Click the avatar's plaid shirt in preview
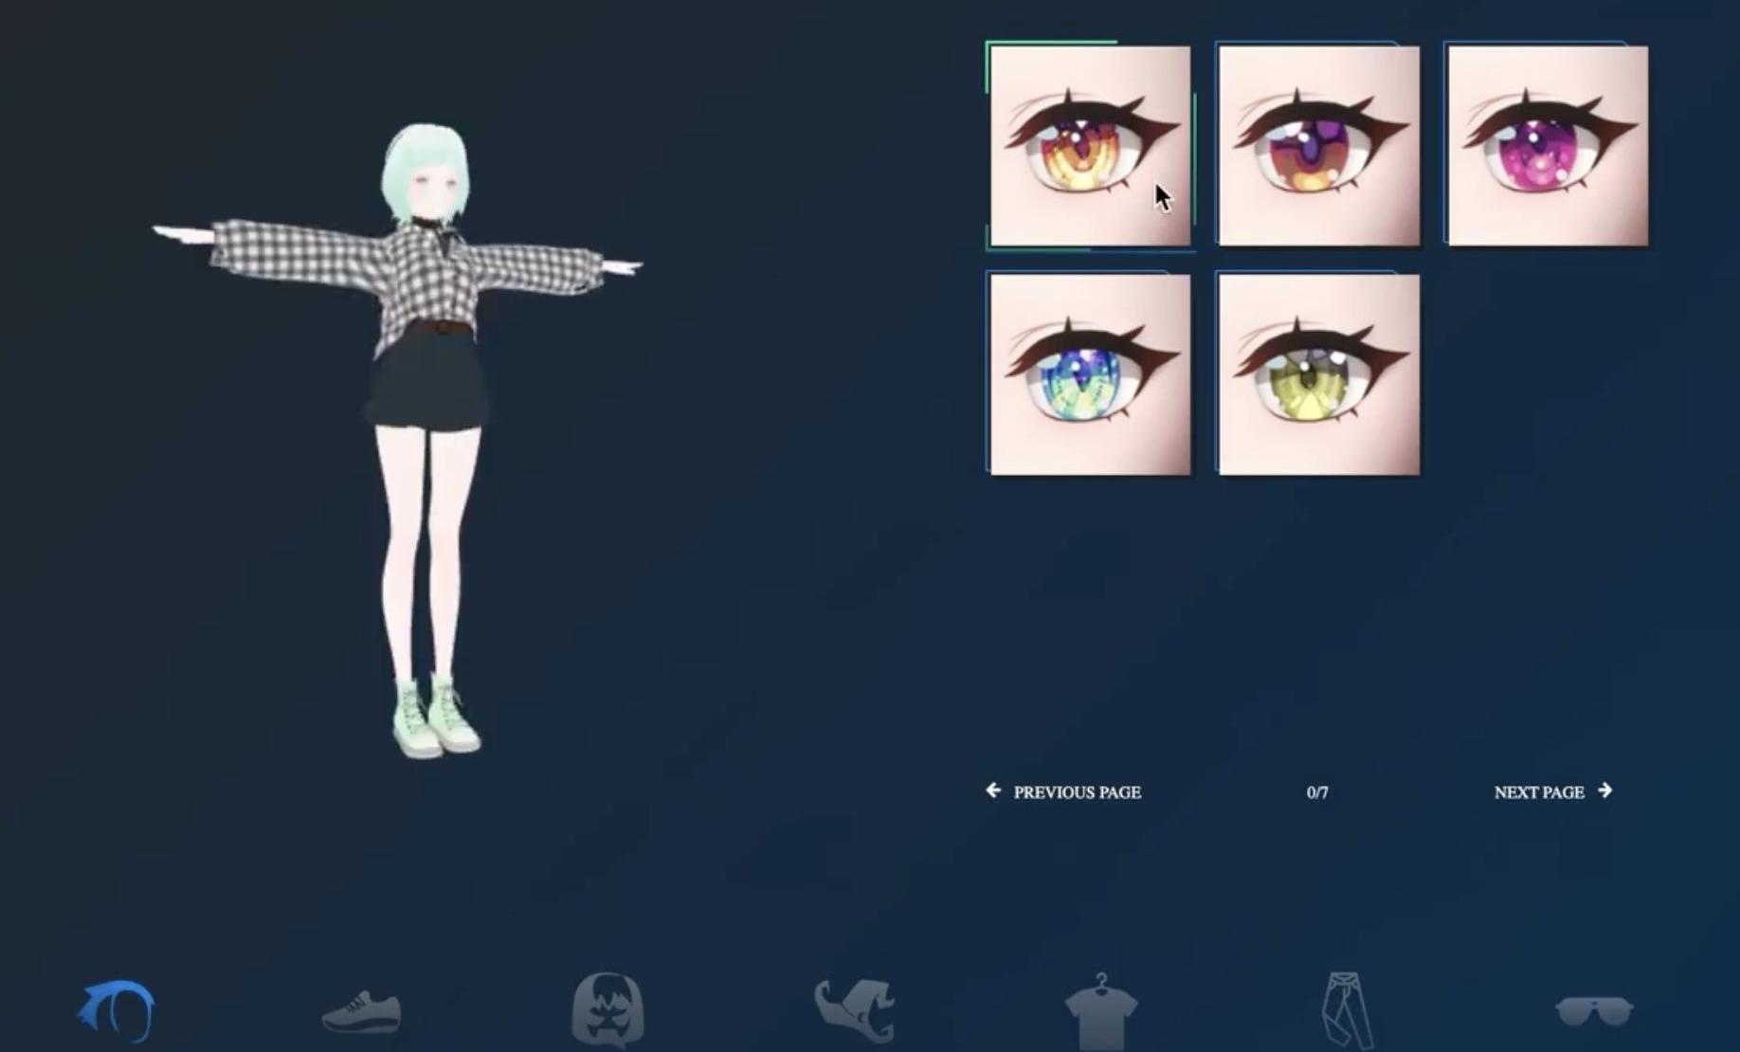 click(417, 275)
